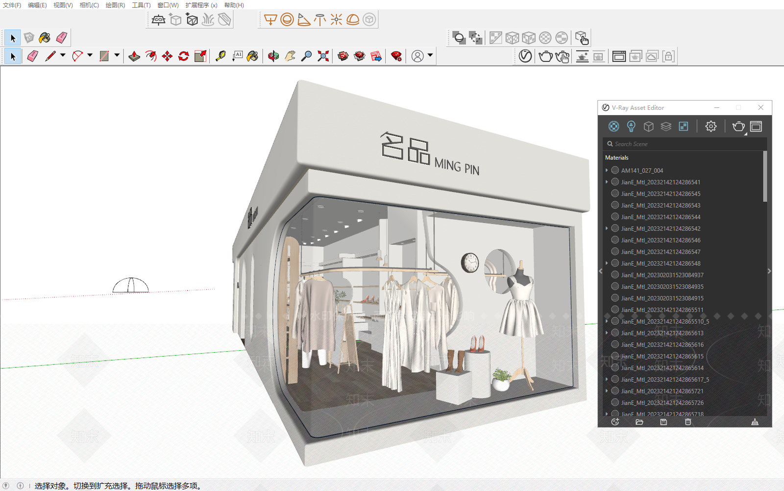This screenshot has height=491, width=784.
Task: Add a V-Ray spot light
Action: [304, 20]
